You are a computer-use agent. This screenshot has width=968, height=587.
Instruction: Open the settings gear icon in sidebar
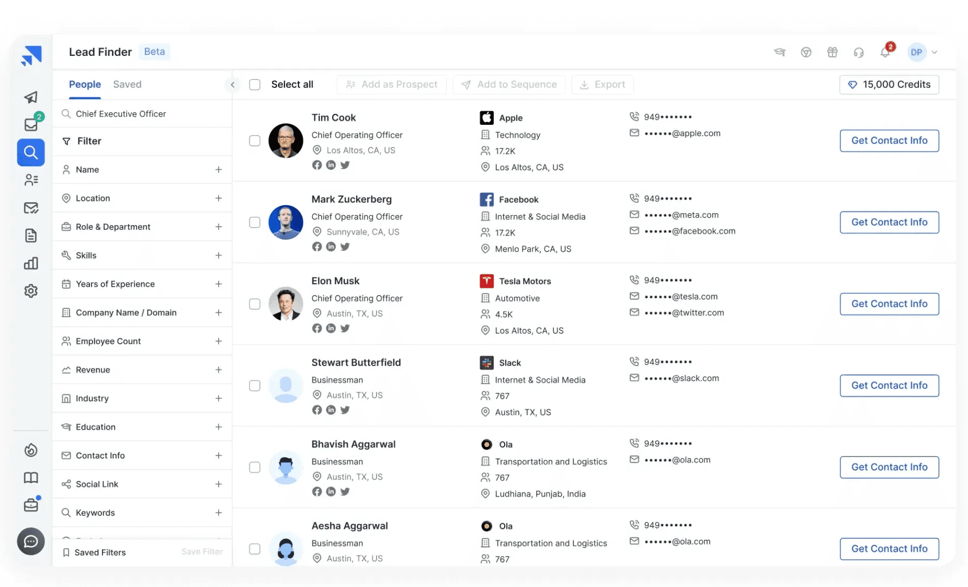31,291
